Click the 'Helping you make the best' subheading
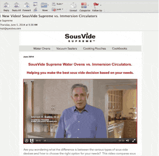Viewport: 159px width, 156px height. click(80, 73)
